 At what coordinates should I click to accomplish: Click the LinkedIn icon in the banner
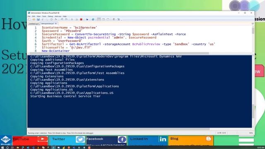(x=163, y=139)
